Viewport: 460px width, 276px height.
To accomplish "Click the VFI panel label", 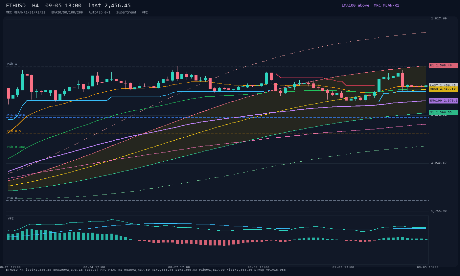I will tap(11, 218).
